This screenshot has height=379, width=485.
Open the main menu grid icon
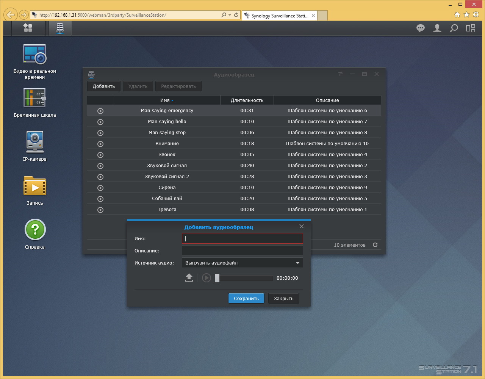tap(28, 28)
